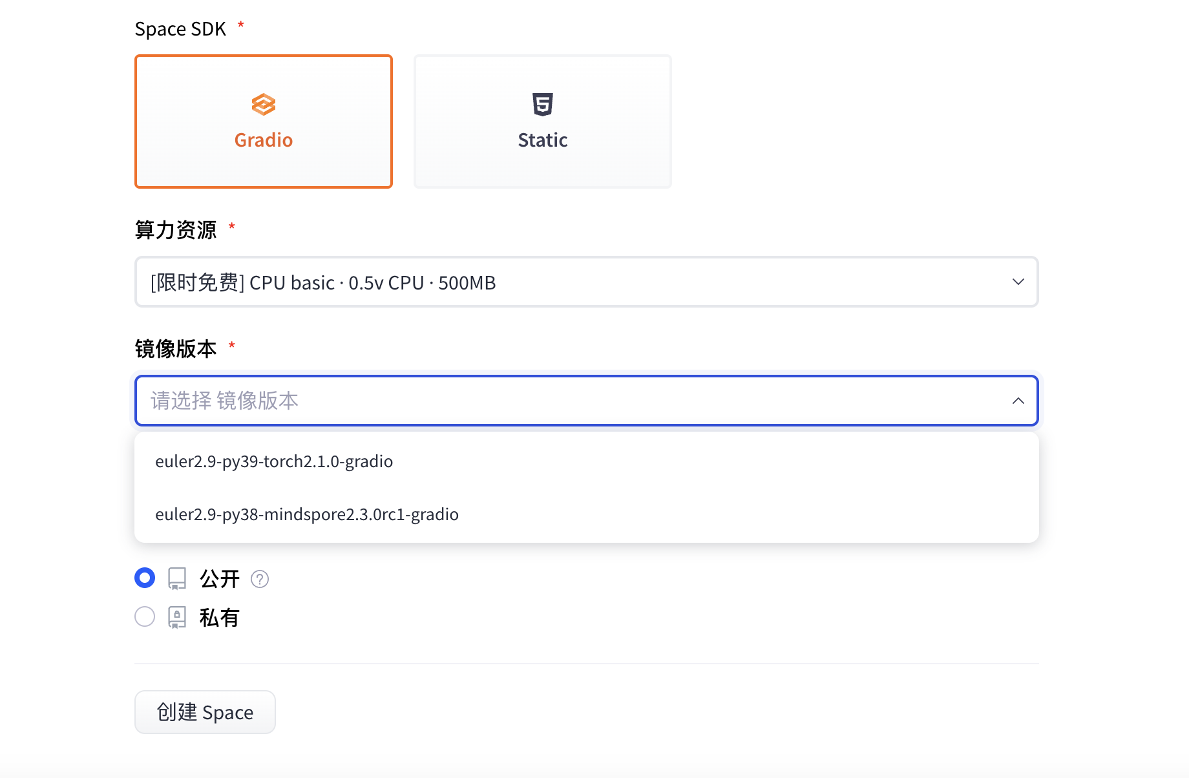
Task: Choose euler2.9-py39-torch2.1.0-gradio option
Action: (x=587, y=461)
